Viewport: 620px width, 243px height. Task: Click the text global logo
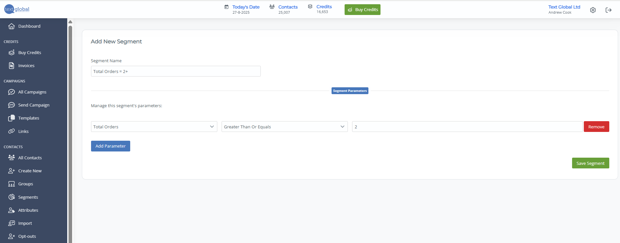[17, 9]
